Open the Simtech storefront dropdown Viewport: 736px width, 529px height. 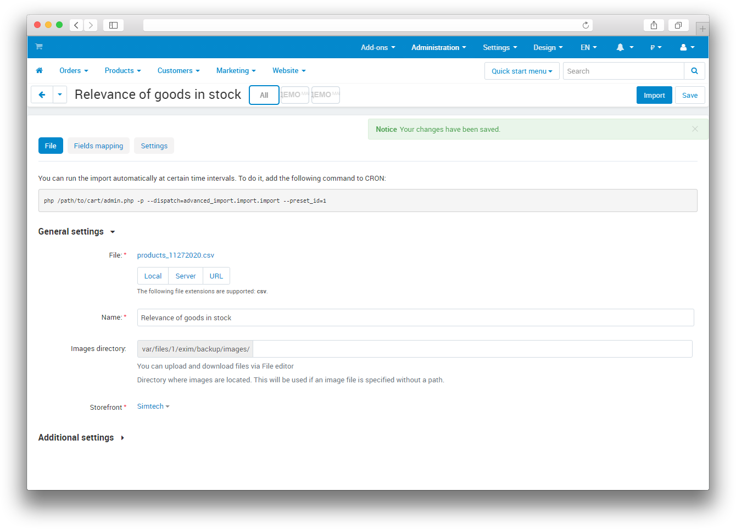point(153,407)
